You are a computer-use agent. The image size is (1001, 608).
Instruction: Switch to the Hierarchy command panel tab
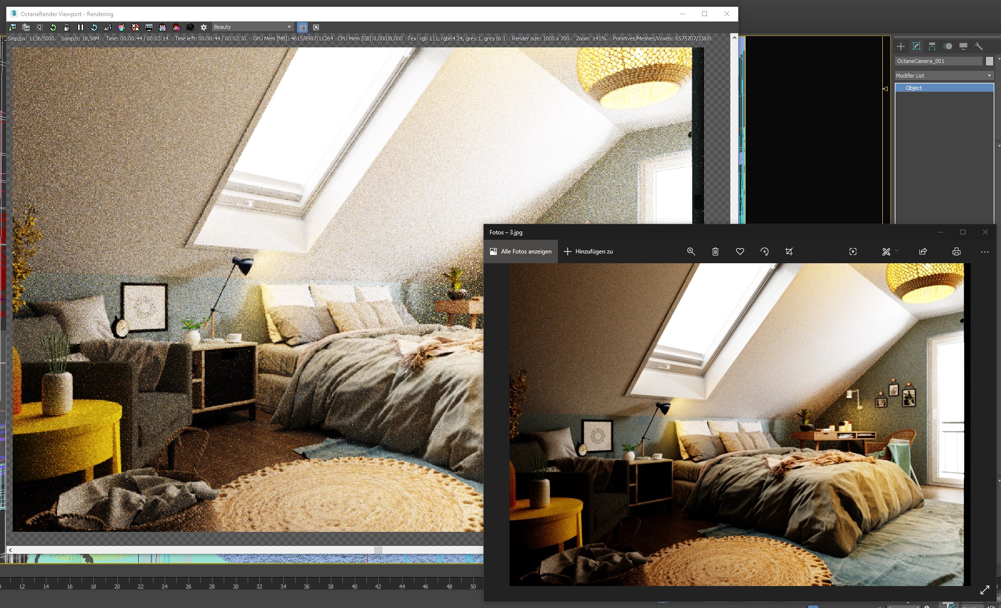pyautogui.click(x=932, y=46)
